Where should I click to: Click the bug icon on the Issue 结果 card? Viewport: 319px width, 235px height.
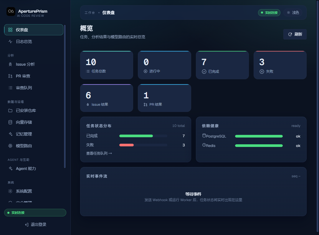pos(88,105)
